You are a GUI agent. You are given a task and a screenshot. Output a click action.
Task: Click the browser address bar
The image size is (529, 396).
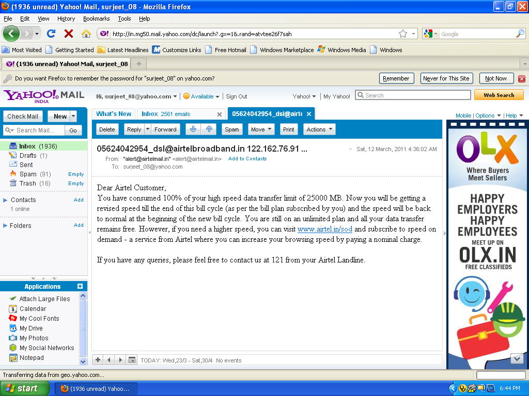253,34
